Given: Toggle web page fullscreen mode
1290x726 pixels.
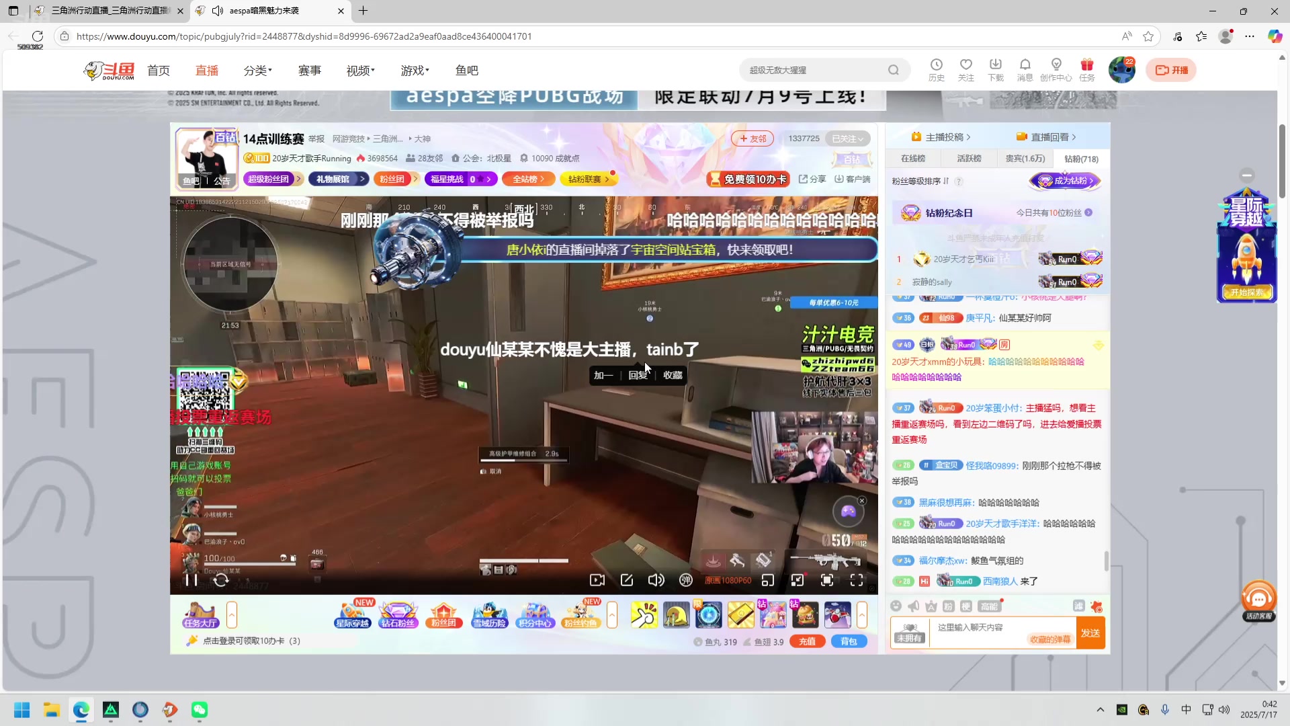Looking at the screenshot, I should [827, 580].
